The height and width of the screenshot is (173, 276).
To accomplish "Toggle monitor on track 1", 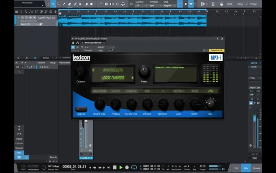I will [34, 18].
